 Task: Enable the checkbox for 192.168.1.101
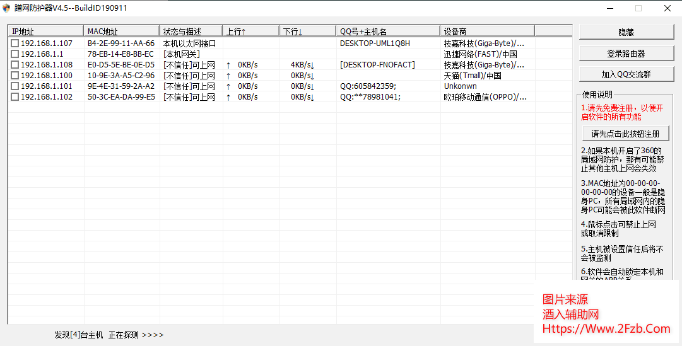15,86
